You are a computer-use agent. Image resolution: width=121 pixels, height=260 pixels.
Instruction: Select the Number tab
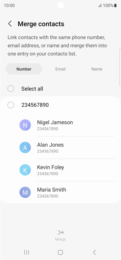(24, 69)
